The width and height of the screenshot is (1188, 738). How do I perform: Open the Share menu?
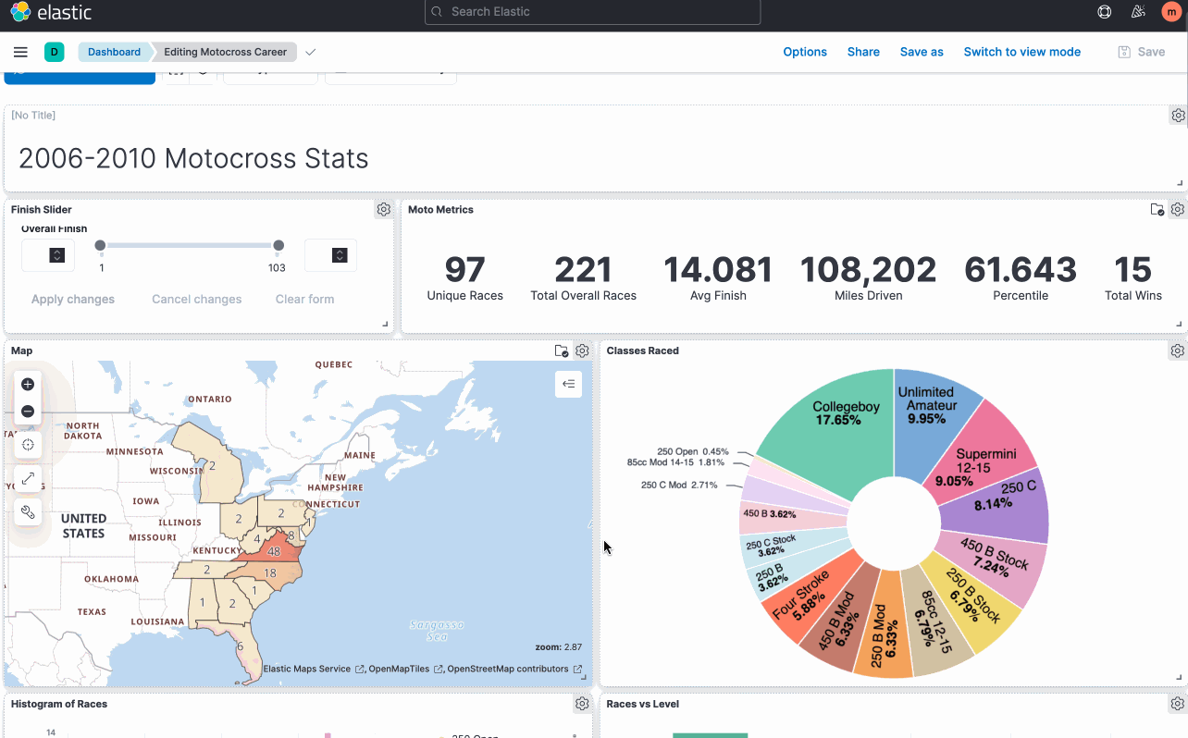coord(863,52)
